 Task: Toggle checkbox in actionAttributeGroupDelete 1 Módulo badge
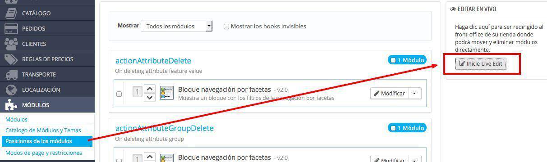point(393,128)
